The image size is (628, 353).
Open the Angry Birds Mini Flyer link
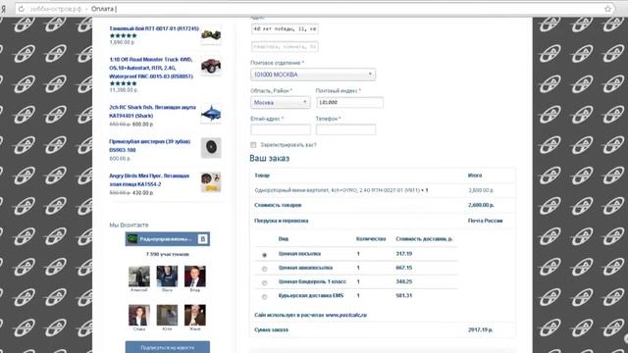(149, 180)
